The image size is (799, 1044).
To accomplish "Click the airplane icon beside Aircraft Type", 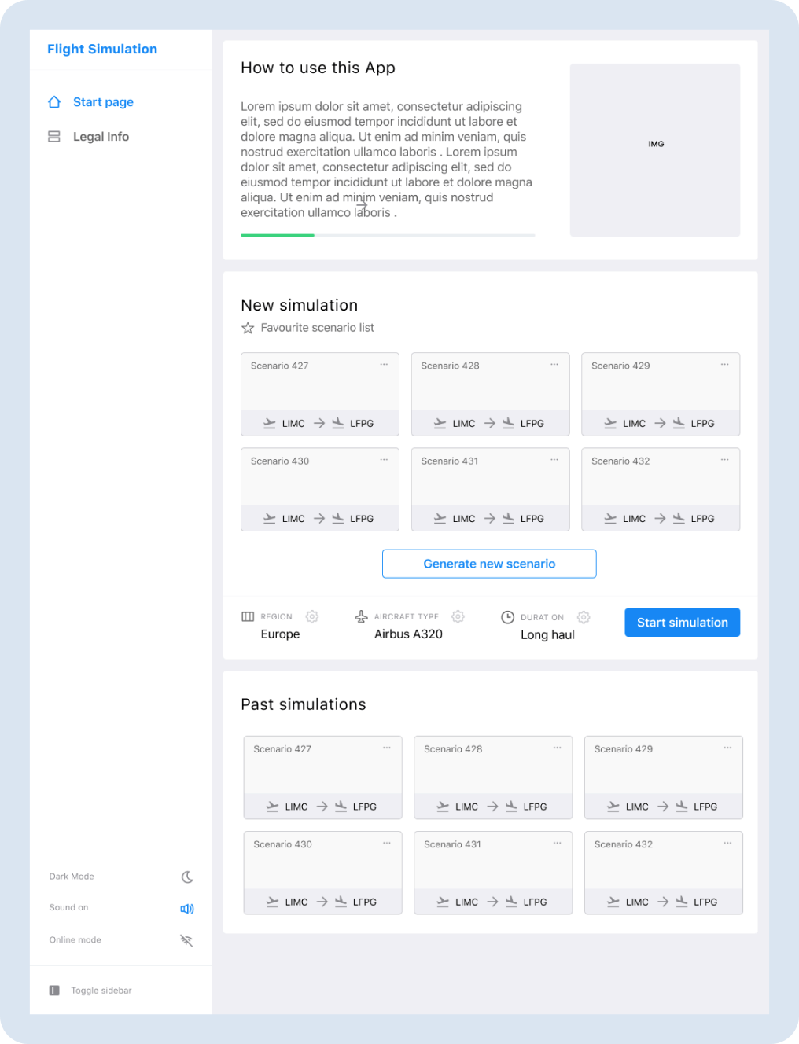I will 361,616.
